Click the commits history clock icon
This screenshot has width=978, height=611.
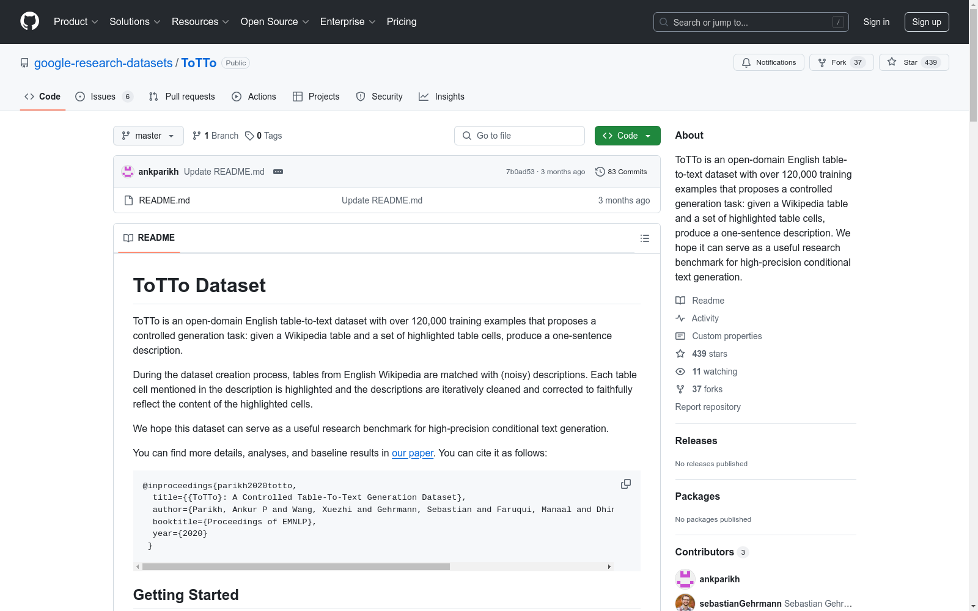point(600,172)
